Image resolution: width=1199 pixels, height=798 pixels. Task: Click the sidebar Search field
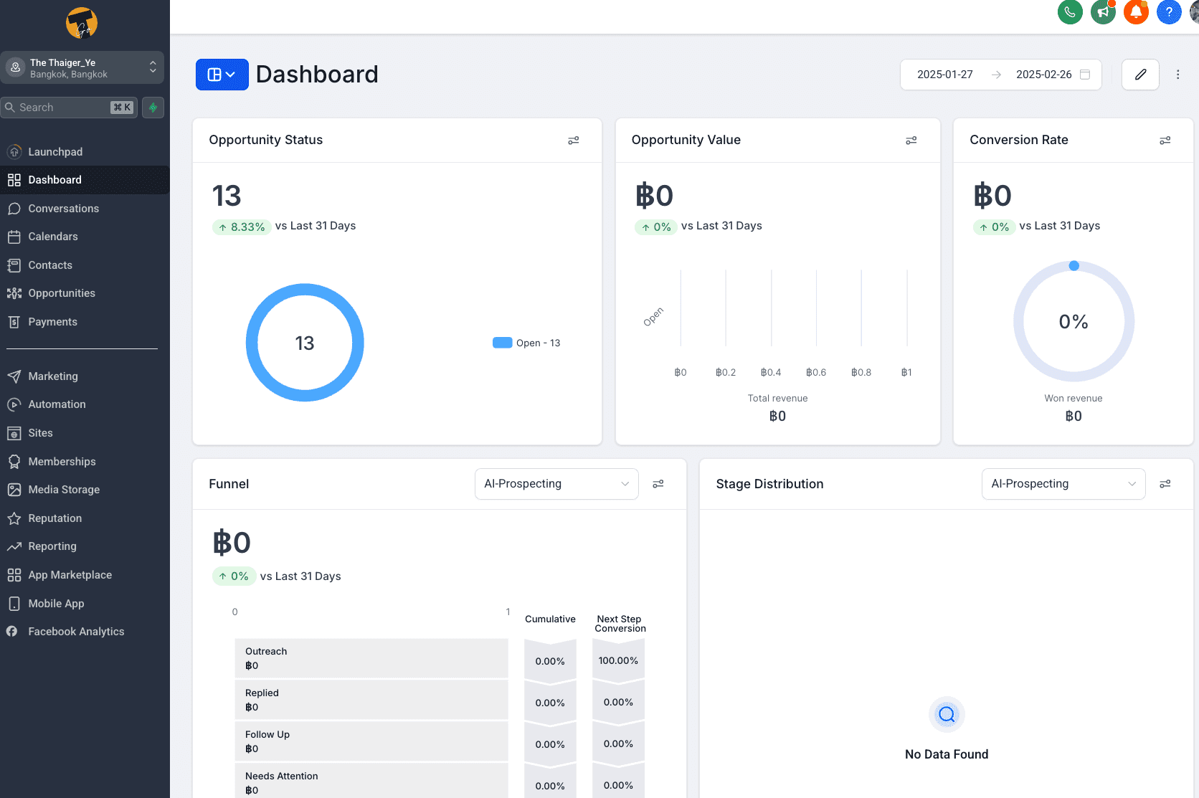[x=69, y=108]
